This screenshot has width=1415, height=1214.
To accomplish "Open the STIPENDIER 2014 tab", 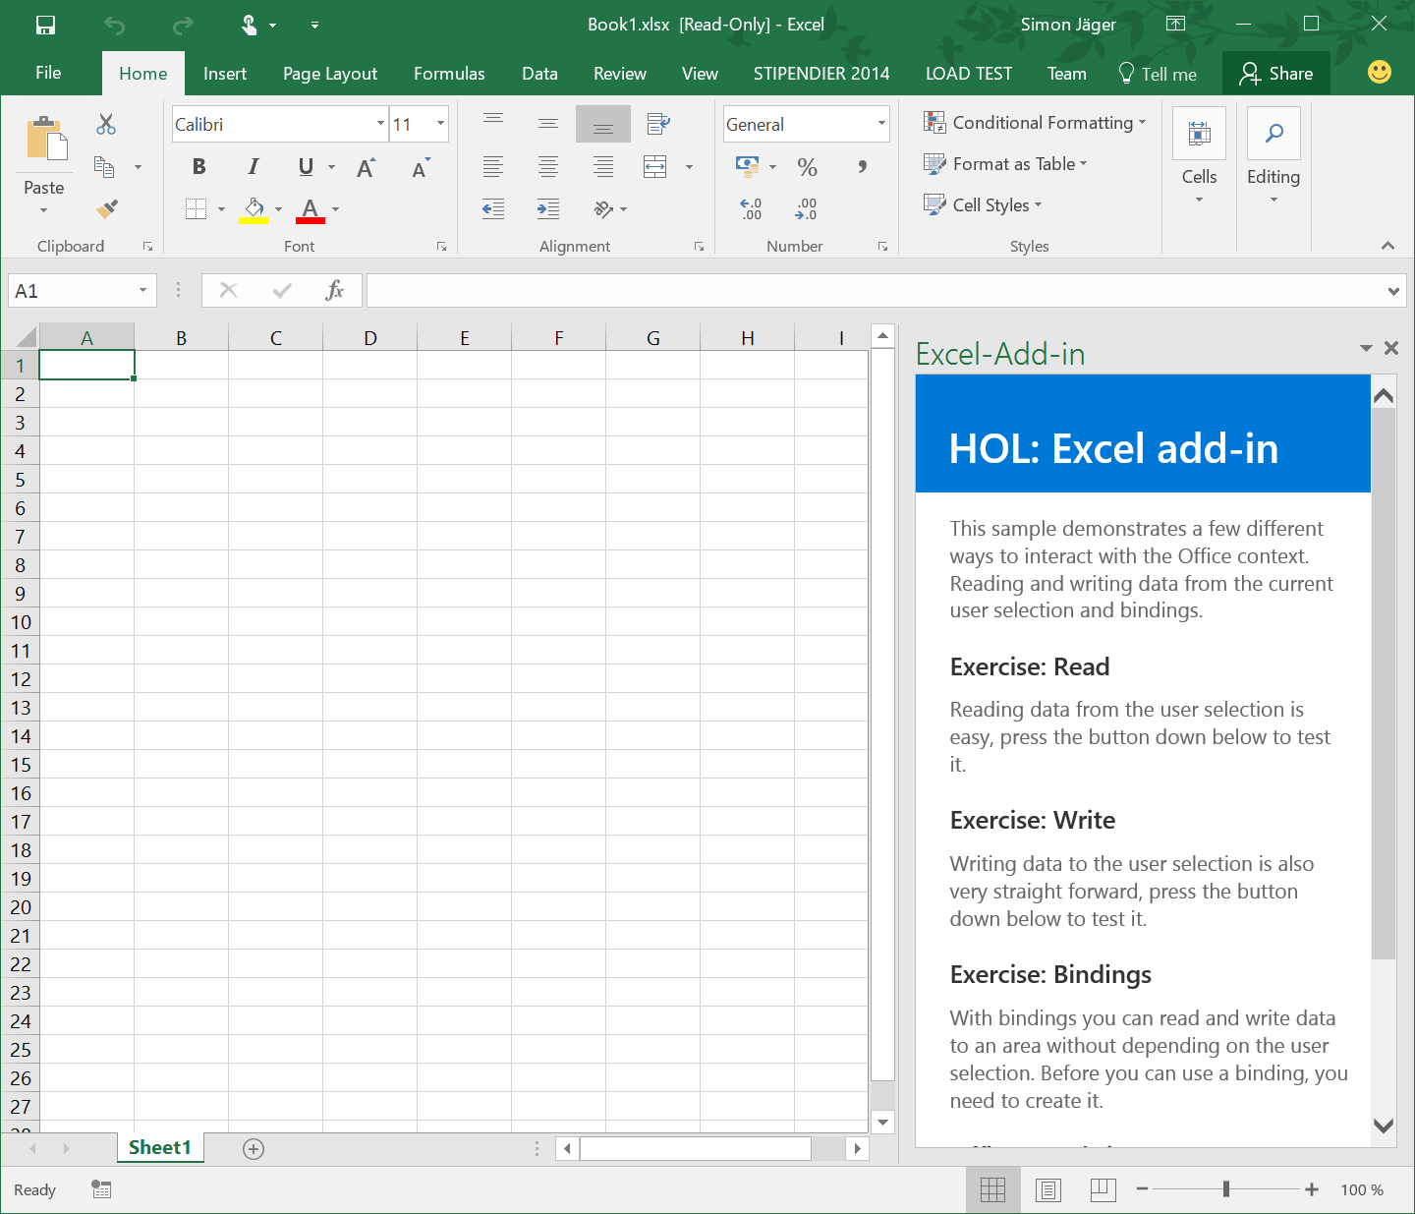I will 821,74.
